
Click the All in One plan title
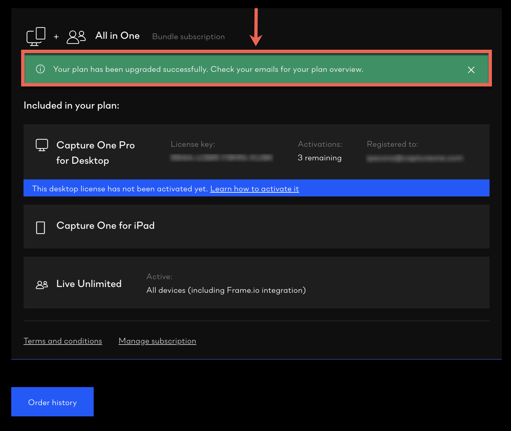pyautogui.click(x=118, y=36)
